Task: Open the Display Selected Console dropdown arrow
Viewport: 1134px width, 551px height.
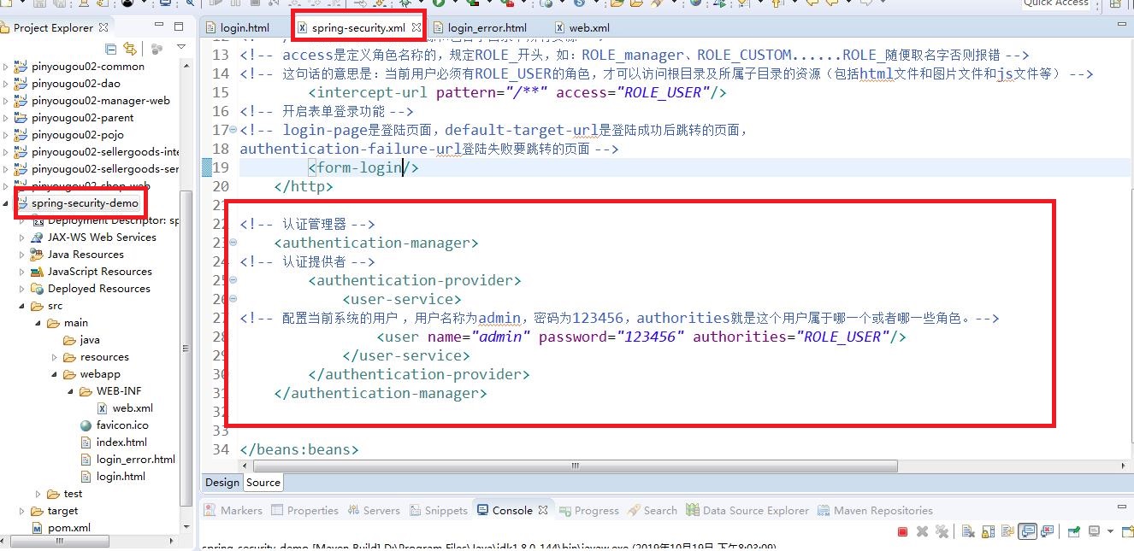Action: pyautogui.click(x=1110, y=531)
